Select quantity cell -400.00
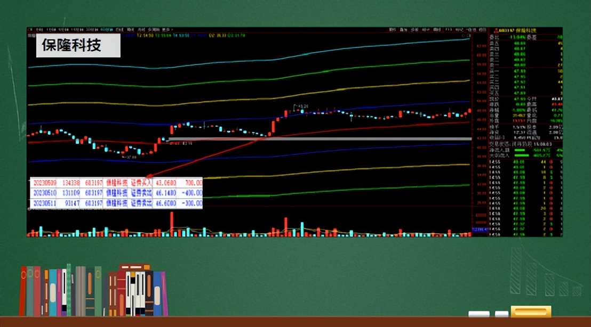 [193, 193]
